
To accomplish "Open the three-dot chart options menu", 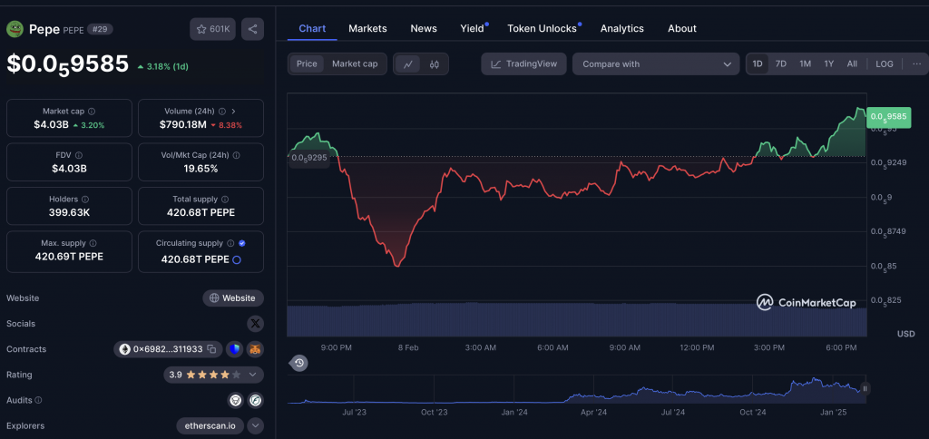I will tap(916, 64).
